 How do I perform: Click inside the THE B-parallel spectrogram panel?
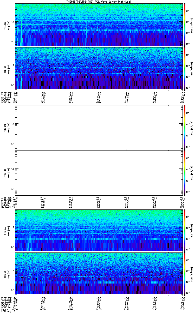[x=98, y=273]
